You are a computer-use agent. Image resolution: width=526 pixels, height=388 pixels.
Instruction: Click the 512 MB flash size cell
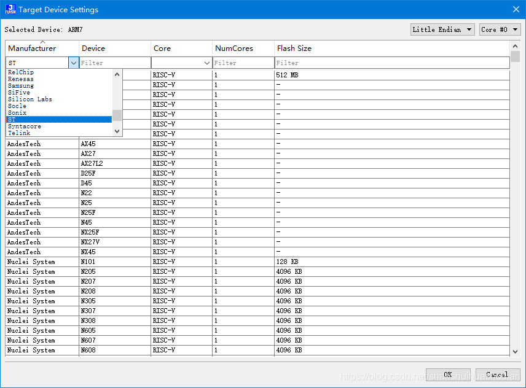point(392,75)
